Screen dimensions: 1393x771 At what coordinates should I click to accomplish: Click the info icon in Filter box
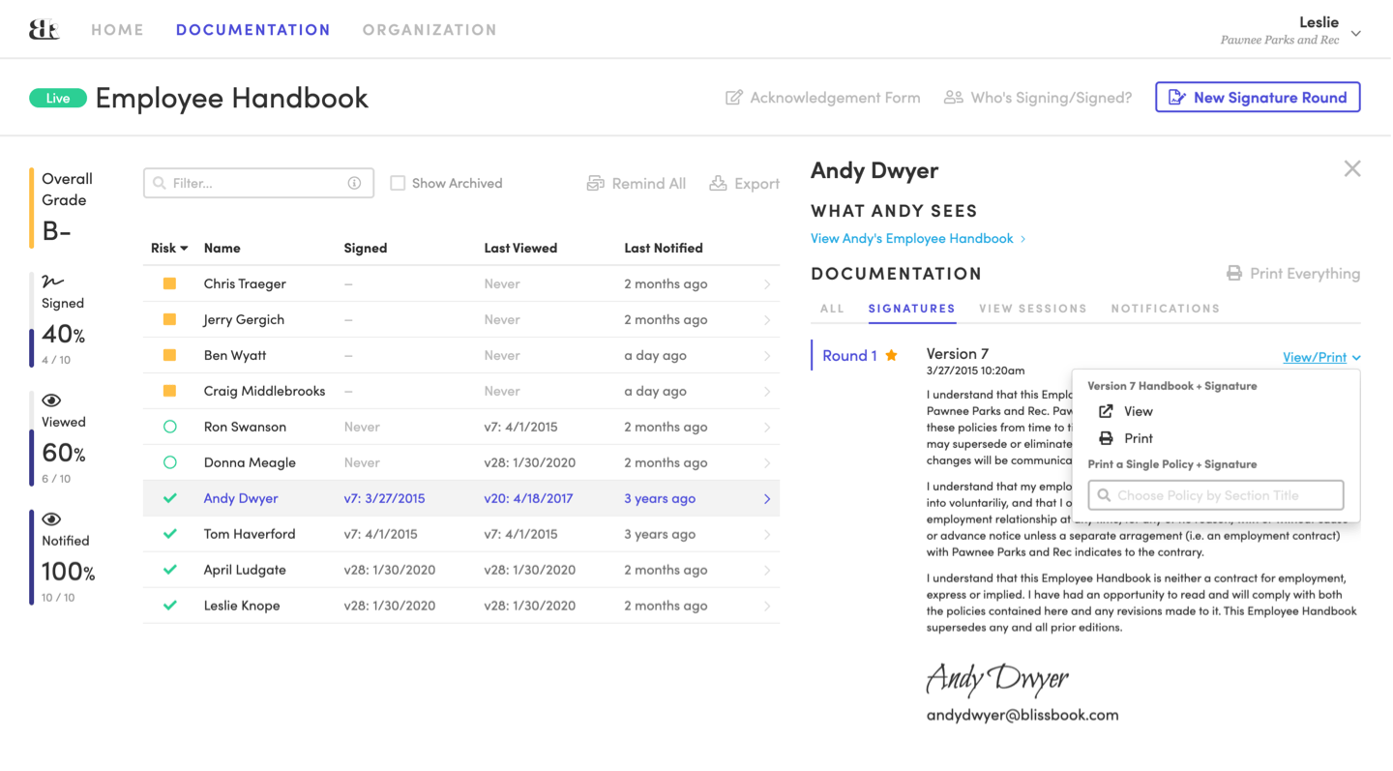coord(354,183)
